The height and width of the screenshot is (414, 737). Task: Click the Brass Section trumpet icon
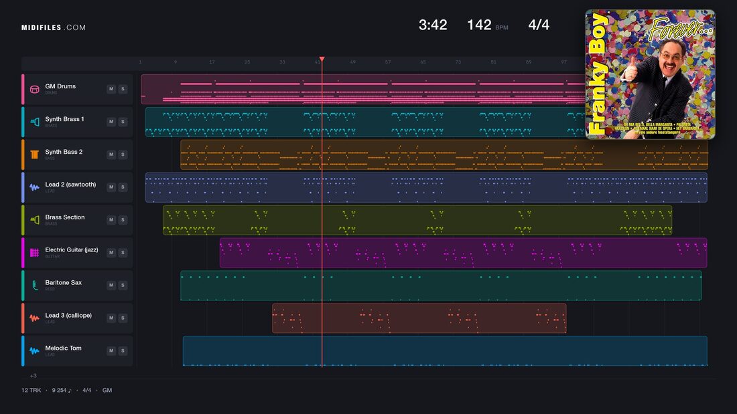coord(34,219)
